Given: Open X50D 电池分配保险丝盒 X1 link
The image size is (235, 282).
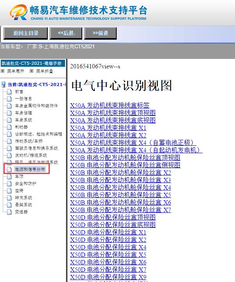Looking at the screenshot, I should (x=108, y=232).
